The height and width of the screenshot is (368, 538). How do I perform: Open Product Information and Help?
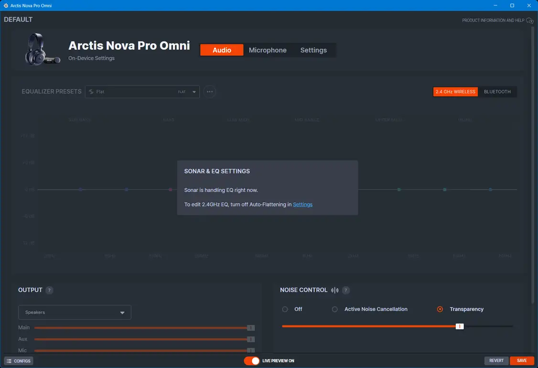(x=493, y=20)
